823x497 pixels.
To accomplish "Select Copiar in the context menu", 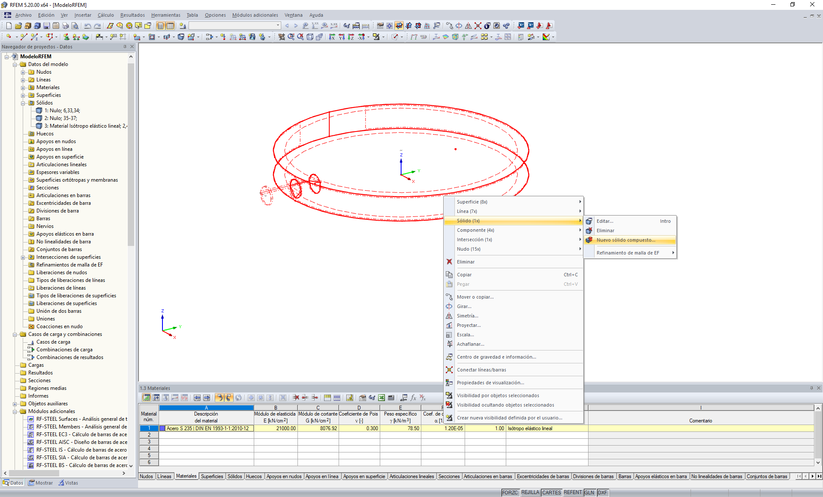I will point(464,275).
